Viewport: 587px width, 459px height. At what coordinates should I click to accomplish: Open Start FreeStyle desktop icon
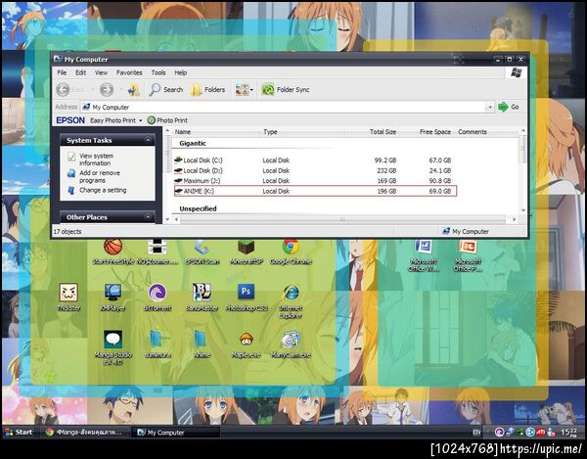[x=113, y=252]
